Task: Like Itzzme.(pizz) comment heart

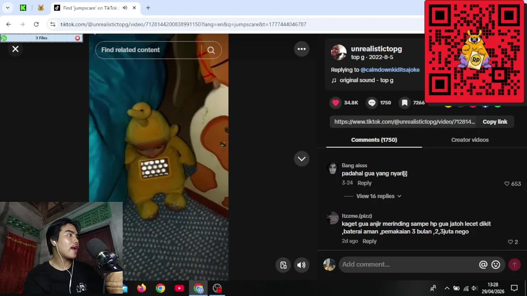Action: click(510, 242)
